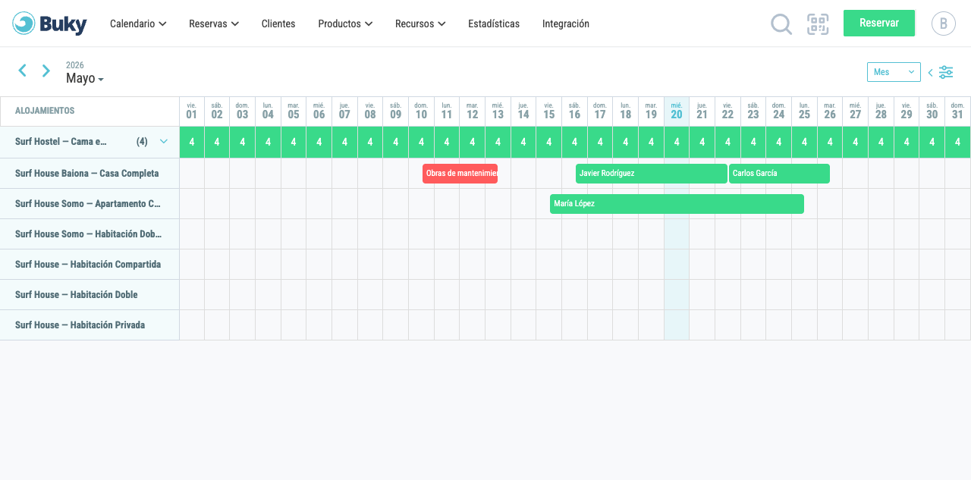Open the search magnifier icon
Image resolution: width=971 pixels, height=480 pixels.
pos(781,24)
